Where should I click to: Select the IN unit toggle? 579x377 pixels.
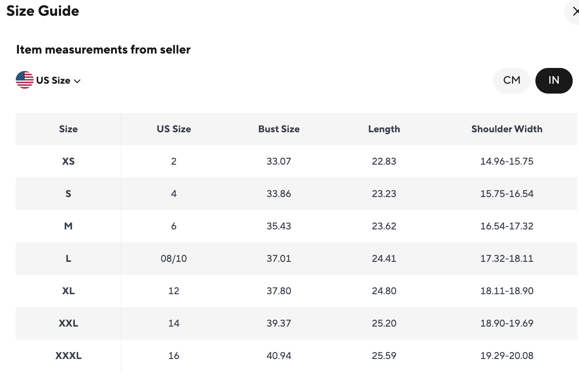(x=554, y=81)
